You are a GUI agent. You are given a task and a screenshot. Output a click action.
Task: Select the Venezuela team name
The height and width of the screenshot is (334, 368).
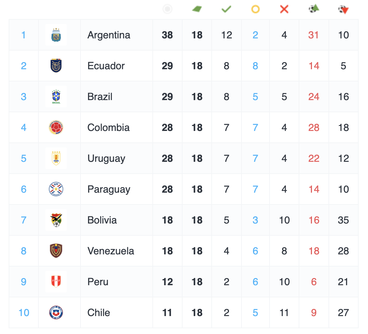[111, 251]
